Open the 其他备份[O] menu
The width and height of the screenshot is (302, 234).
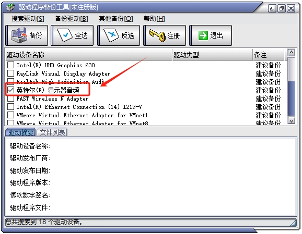coord(116,19)
